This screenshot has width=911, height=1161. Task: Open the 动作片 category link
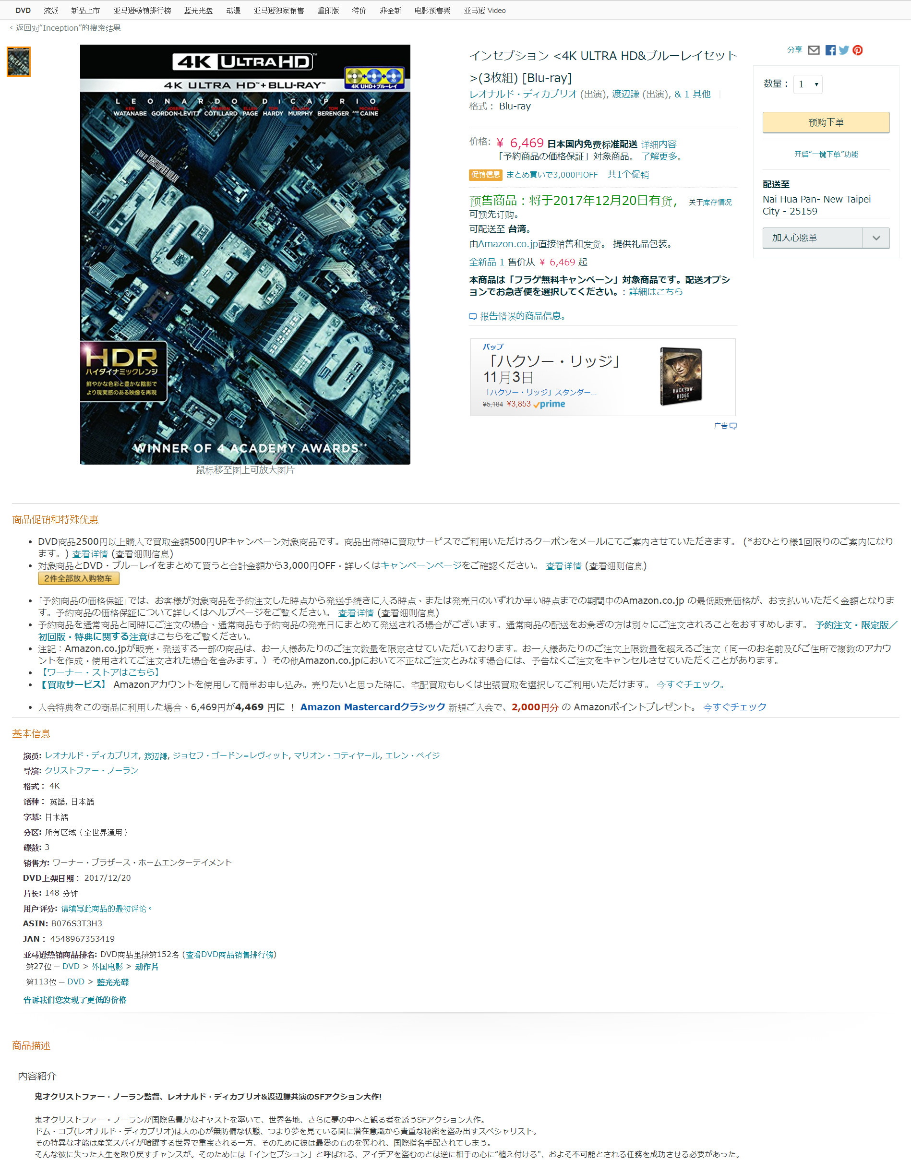[147, 967]
